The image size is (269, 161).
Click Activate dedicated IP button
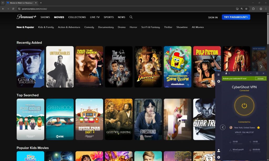(260, 78)
